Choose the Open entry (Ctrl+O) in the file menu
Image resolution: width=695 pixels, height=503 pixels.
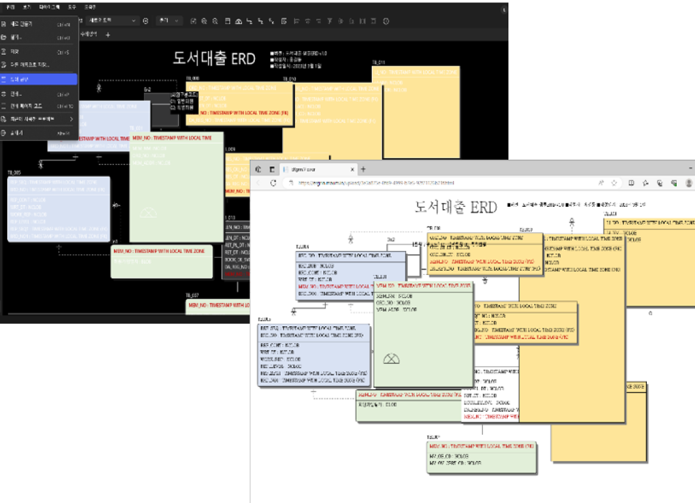[39, 38]
